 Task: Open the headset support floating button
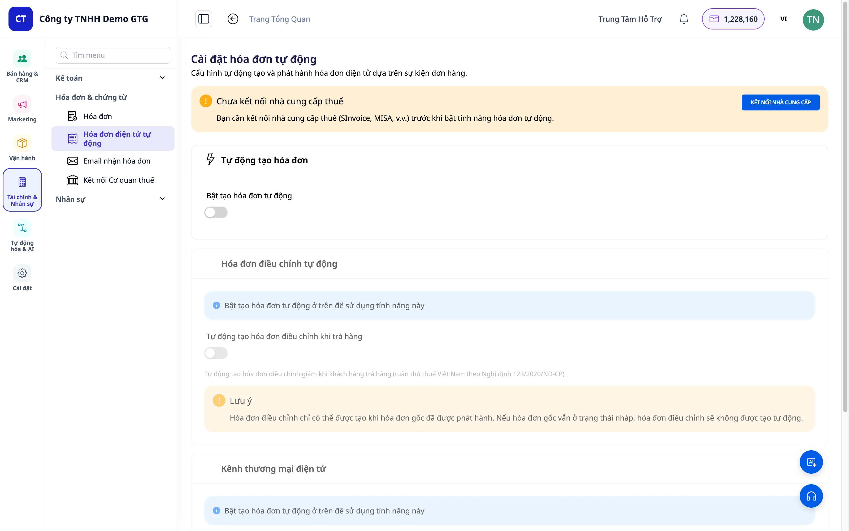pyautogui.click(x=811, y=496)
